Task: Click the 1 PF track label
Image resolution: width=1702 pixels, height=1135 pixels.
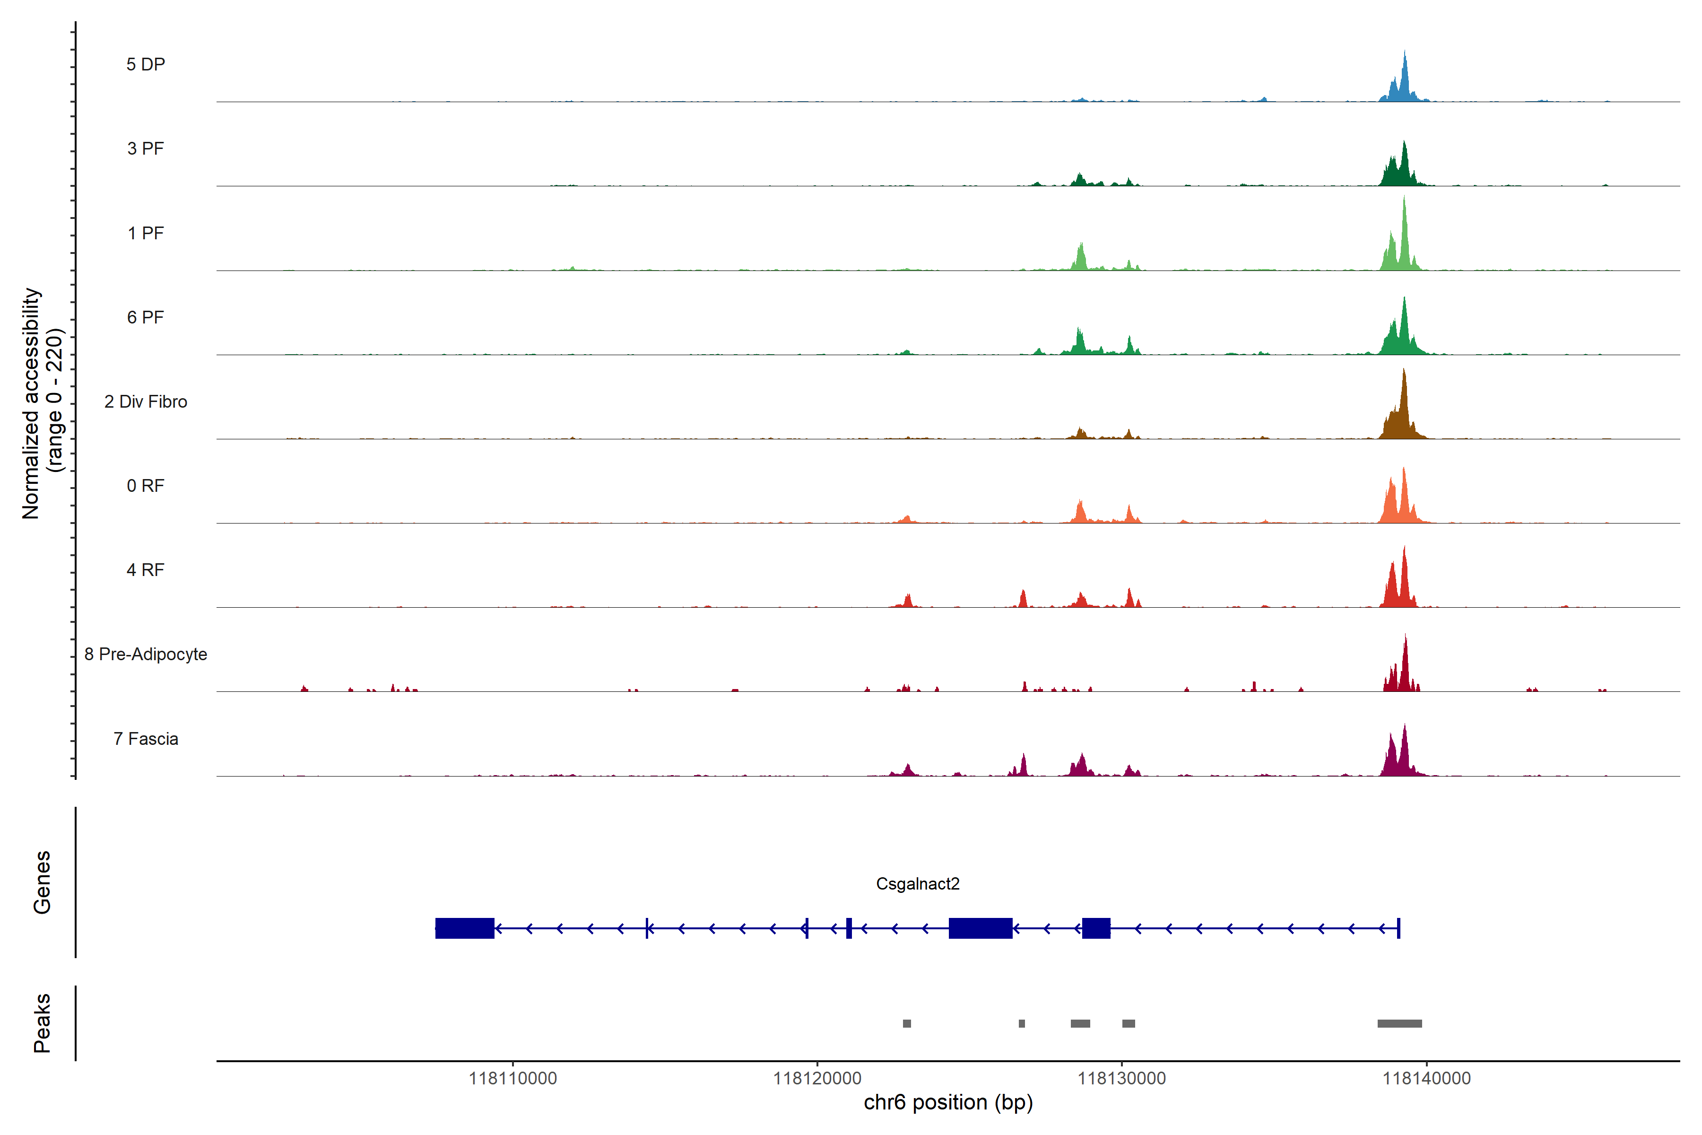Action: [x=146, y=233]
